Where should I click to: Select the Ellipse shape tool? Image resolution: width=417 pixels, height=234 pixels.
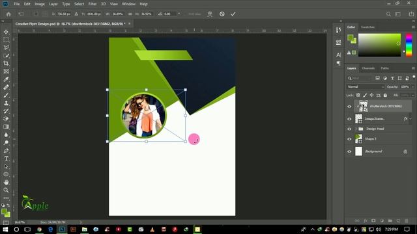tap(6, 174)
